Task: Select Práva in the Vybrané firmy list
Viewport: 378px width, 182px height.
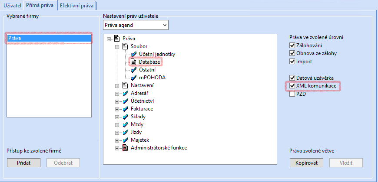Action: tap(49, 38)
